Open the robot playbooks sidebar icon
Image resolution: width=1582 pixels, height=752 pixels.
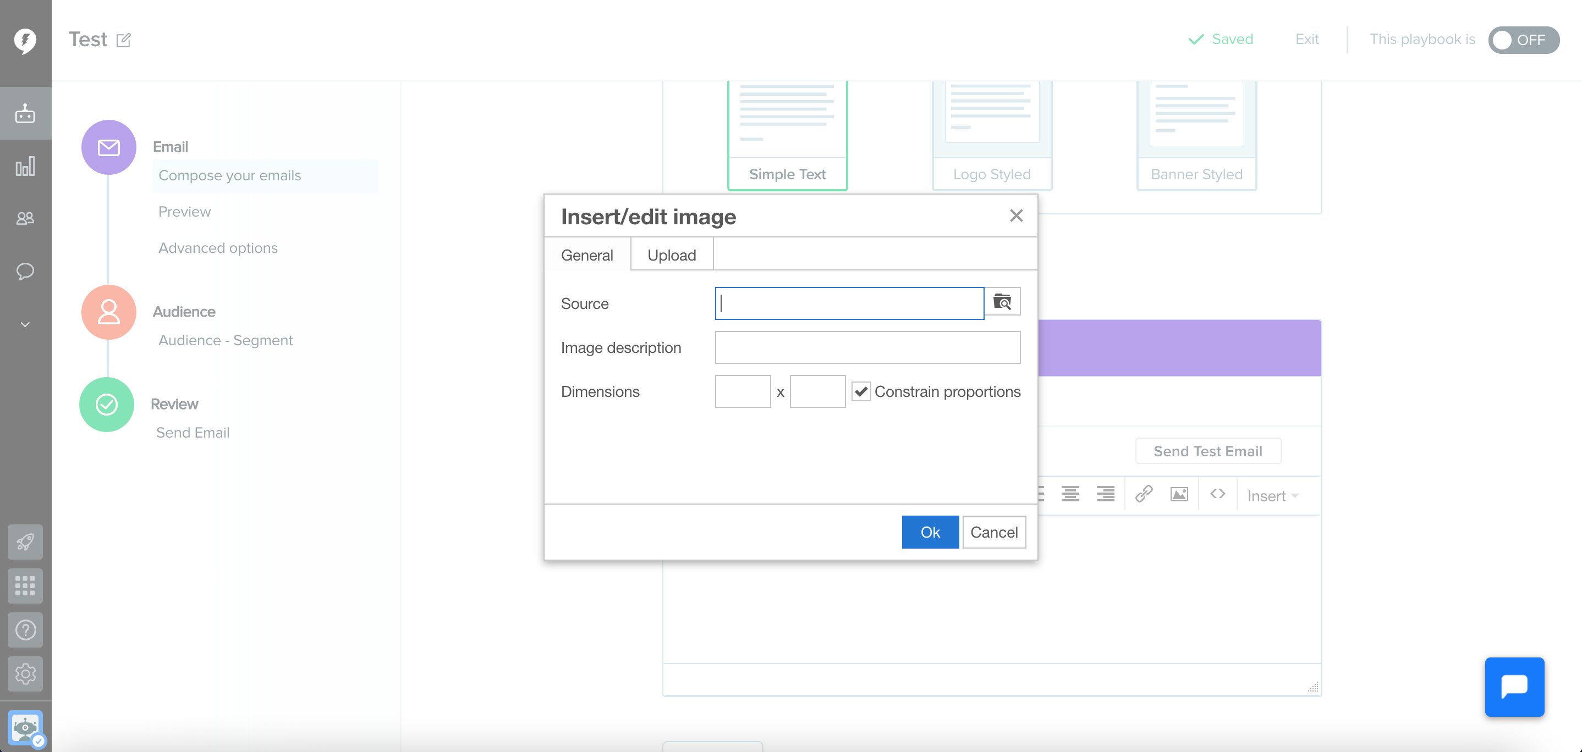click(x=25, y=114)
